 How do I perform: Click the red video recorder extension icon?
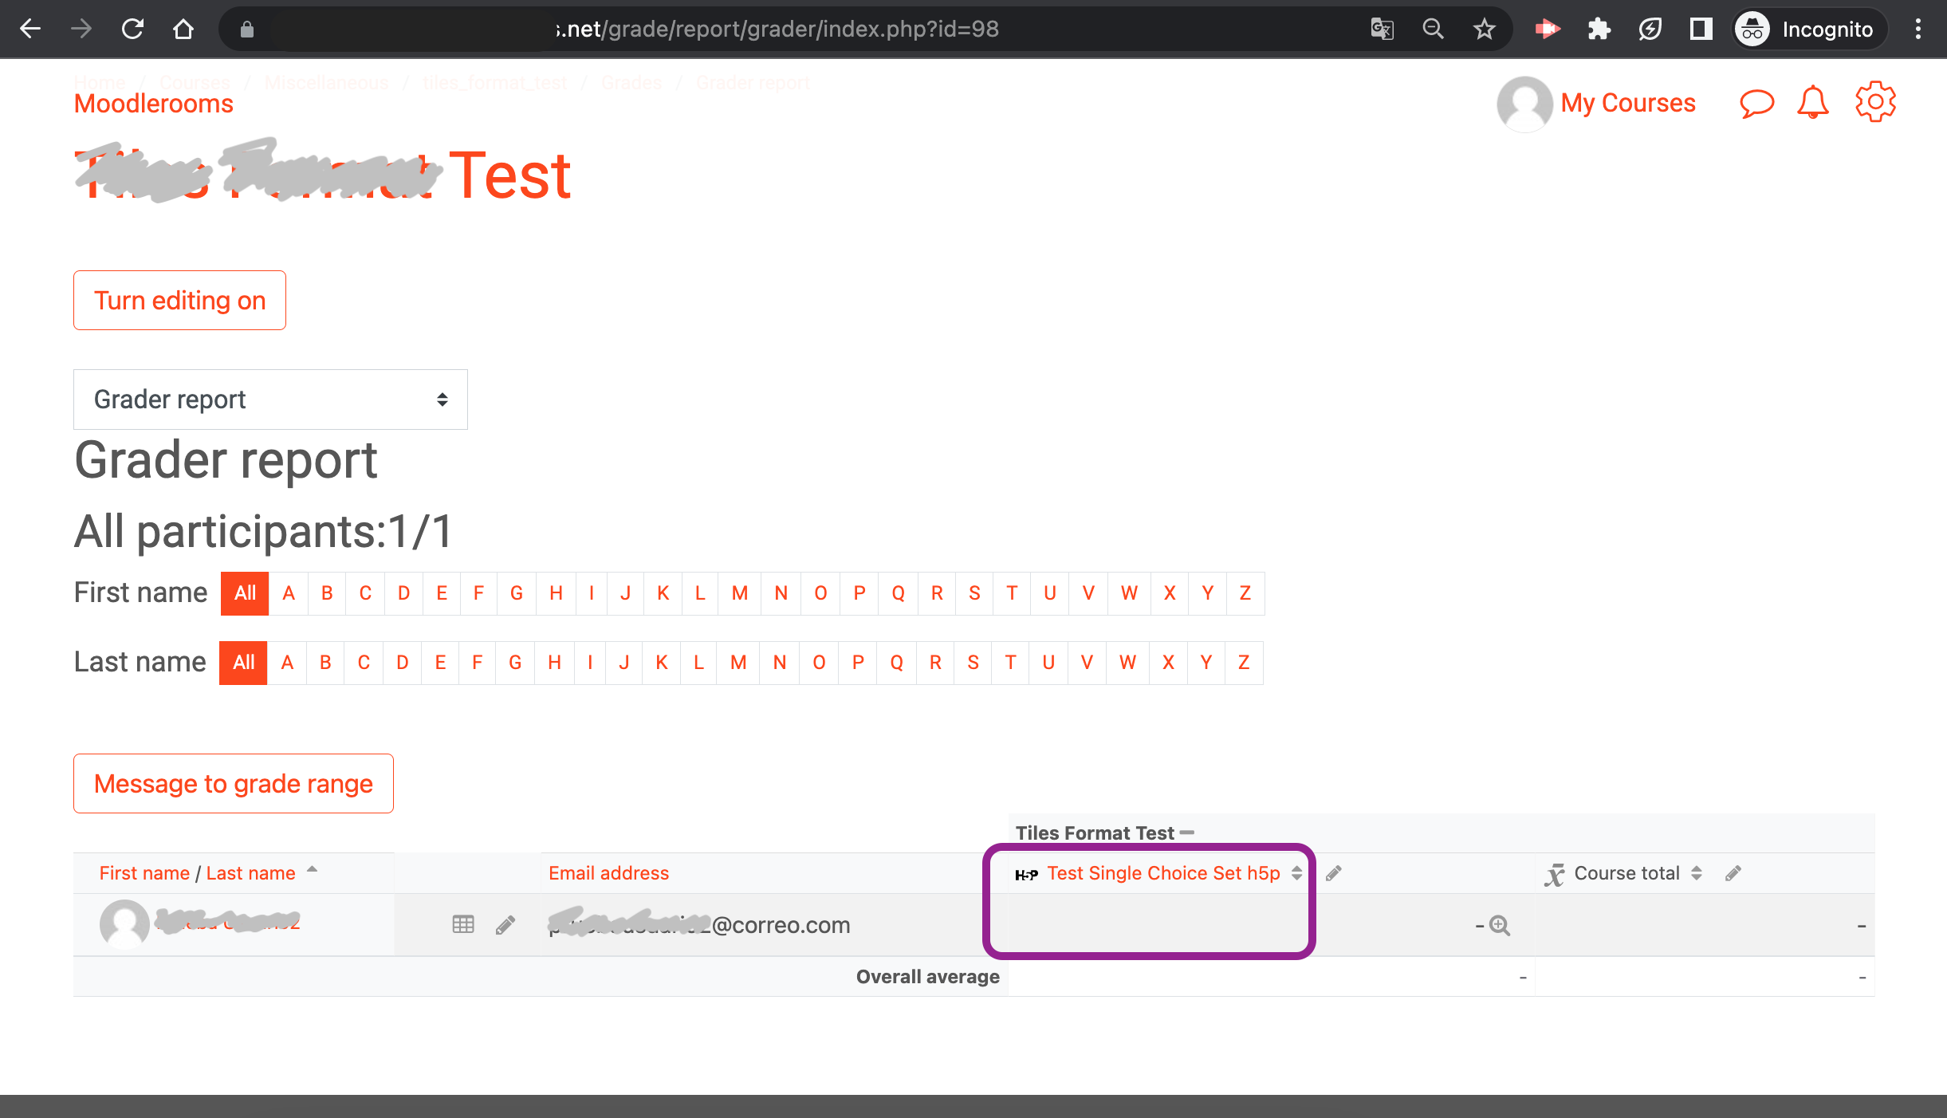tap(1548, 30)
